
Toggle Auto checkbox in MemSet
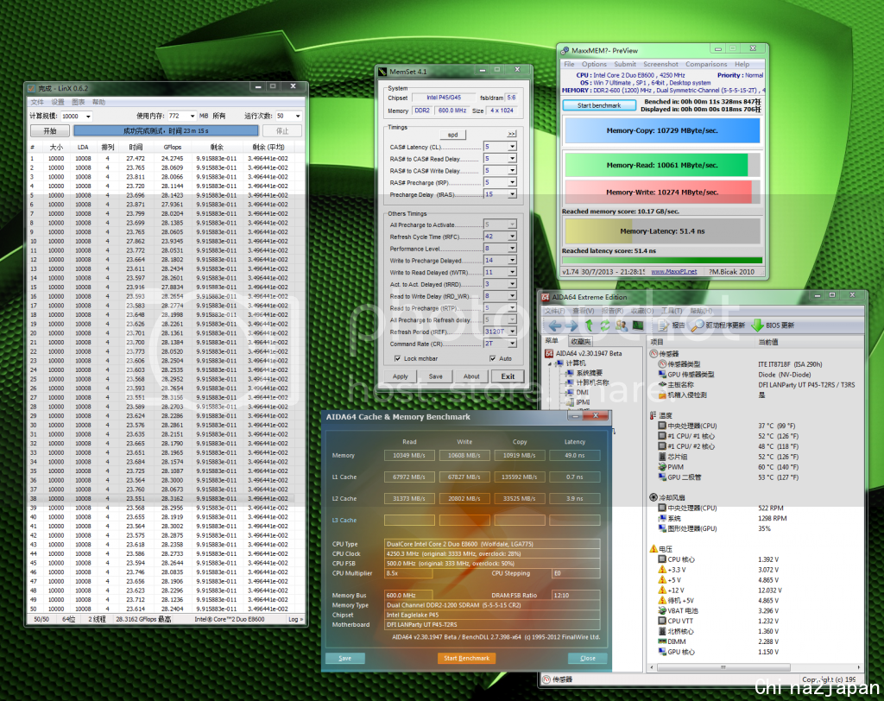pos(493,358)
